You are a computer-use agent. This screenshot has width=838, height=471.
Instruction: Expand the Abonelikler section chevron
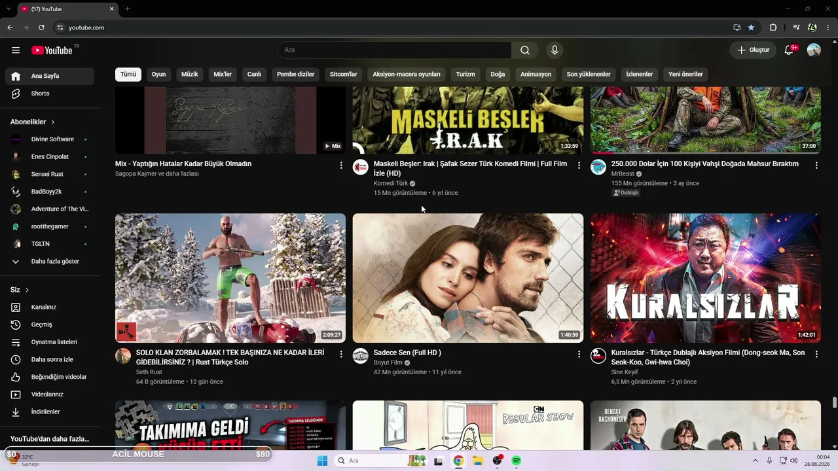pos(53,122)
